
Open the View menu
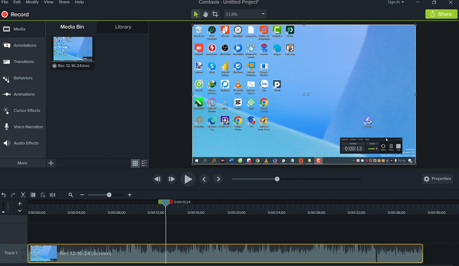point(49,2)
